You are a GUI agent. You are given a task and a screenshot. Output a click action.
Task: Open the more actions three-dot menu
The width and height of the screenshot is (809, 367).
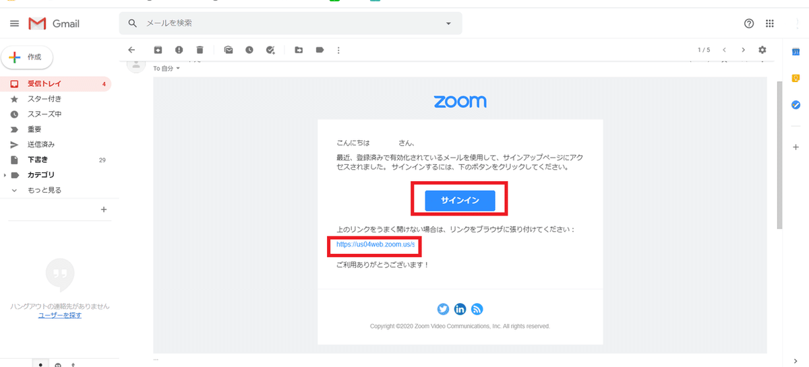338,50
